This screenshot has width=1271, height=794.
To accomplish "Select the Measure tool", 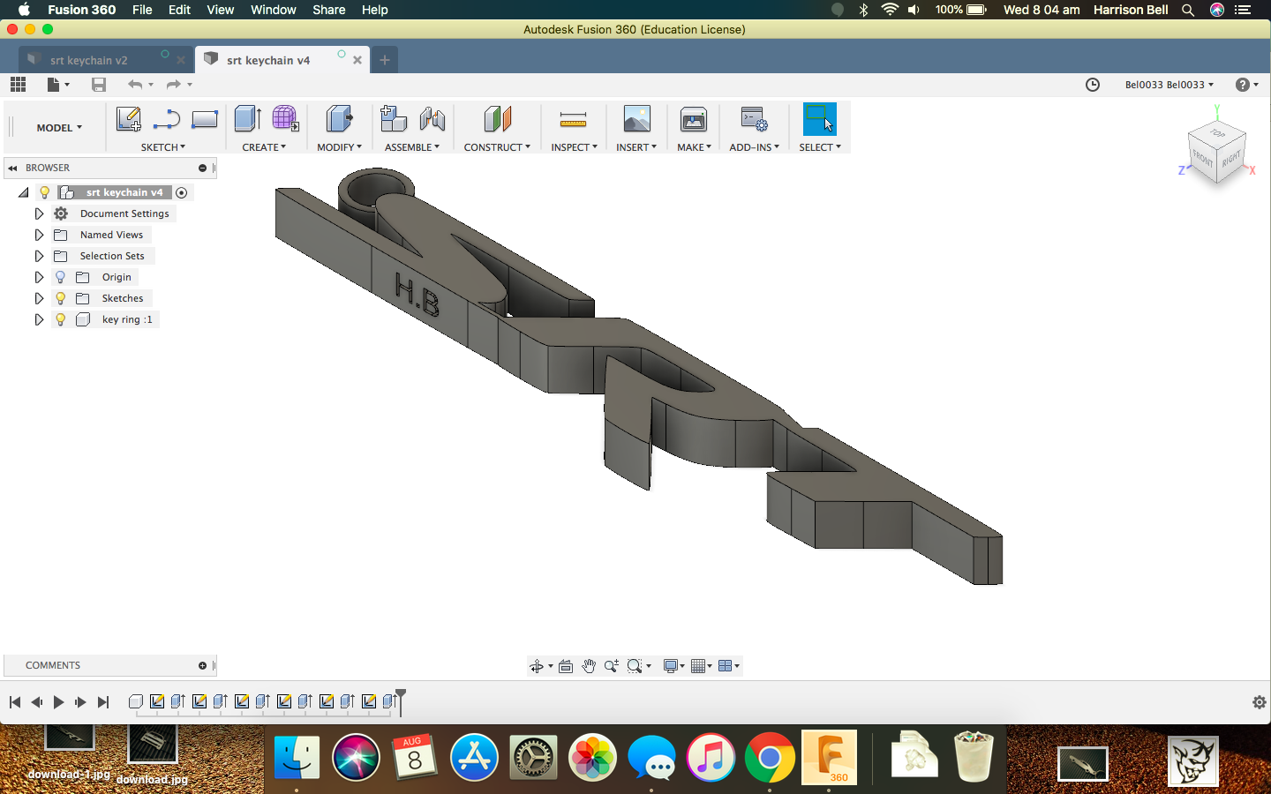I will [574, 119].
